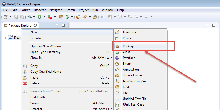Image resolution: width=220 pixels, height=110 pixels.
Task: Open the File menu
Action: 5,10
